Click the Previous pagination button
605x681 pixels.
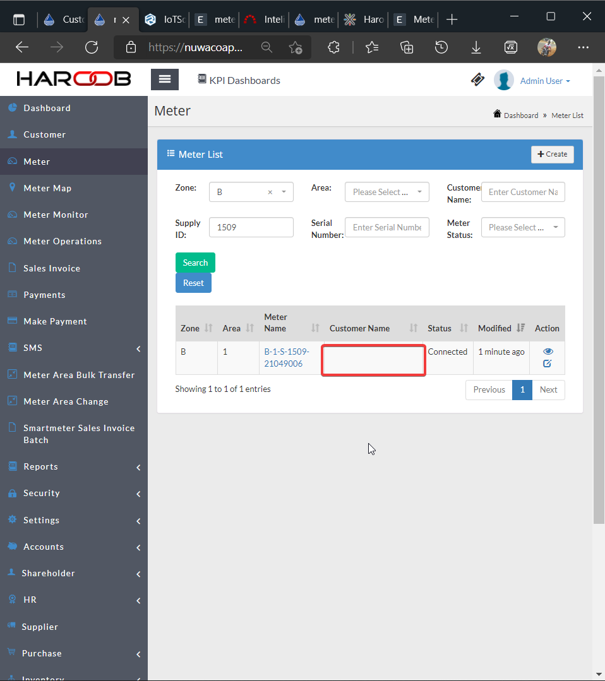489,389
